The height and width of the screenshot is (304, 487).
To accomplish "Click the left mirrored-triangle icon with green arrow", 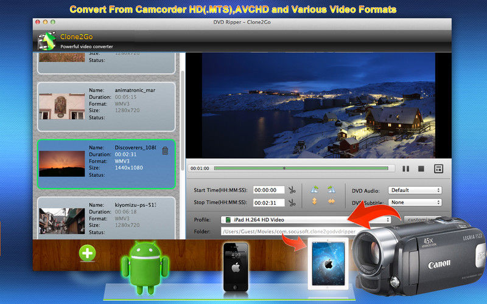I will pyautogui.click(x=314, y=189).
